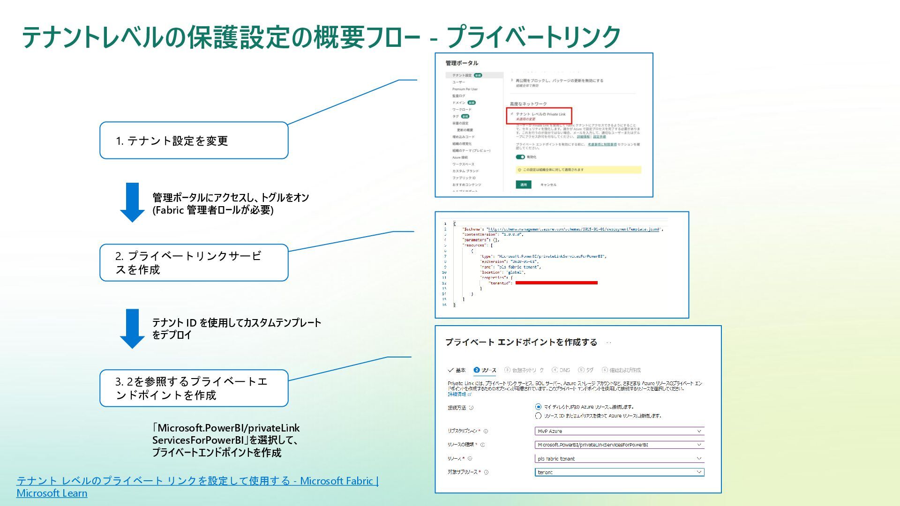900x506 pixels.
Task: Open the 設定手順 link in Private Link description
Action: click(x=600, y=137)
